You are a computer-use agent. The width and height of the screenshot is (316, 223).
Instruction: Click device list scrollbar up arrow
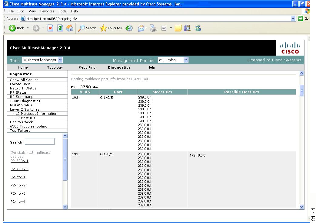coord(65,136)
